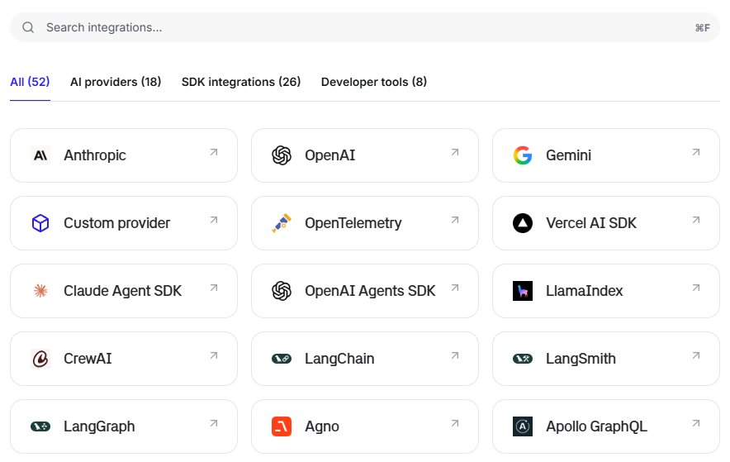Show the All (52) integrations tab
The width and height of the screenshot is (730, 462).
click(x=30, y=82)
